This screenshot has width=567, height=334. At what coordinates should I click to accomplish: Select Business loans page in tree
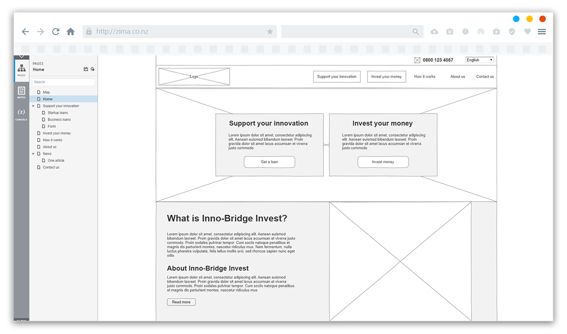(59, 120)
